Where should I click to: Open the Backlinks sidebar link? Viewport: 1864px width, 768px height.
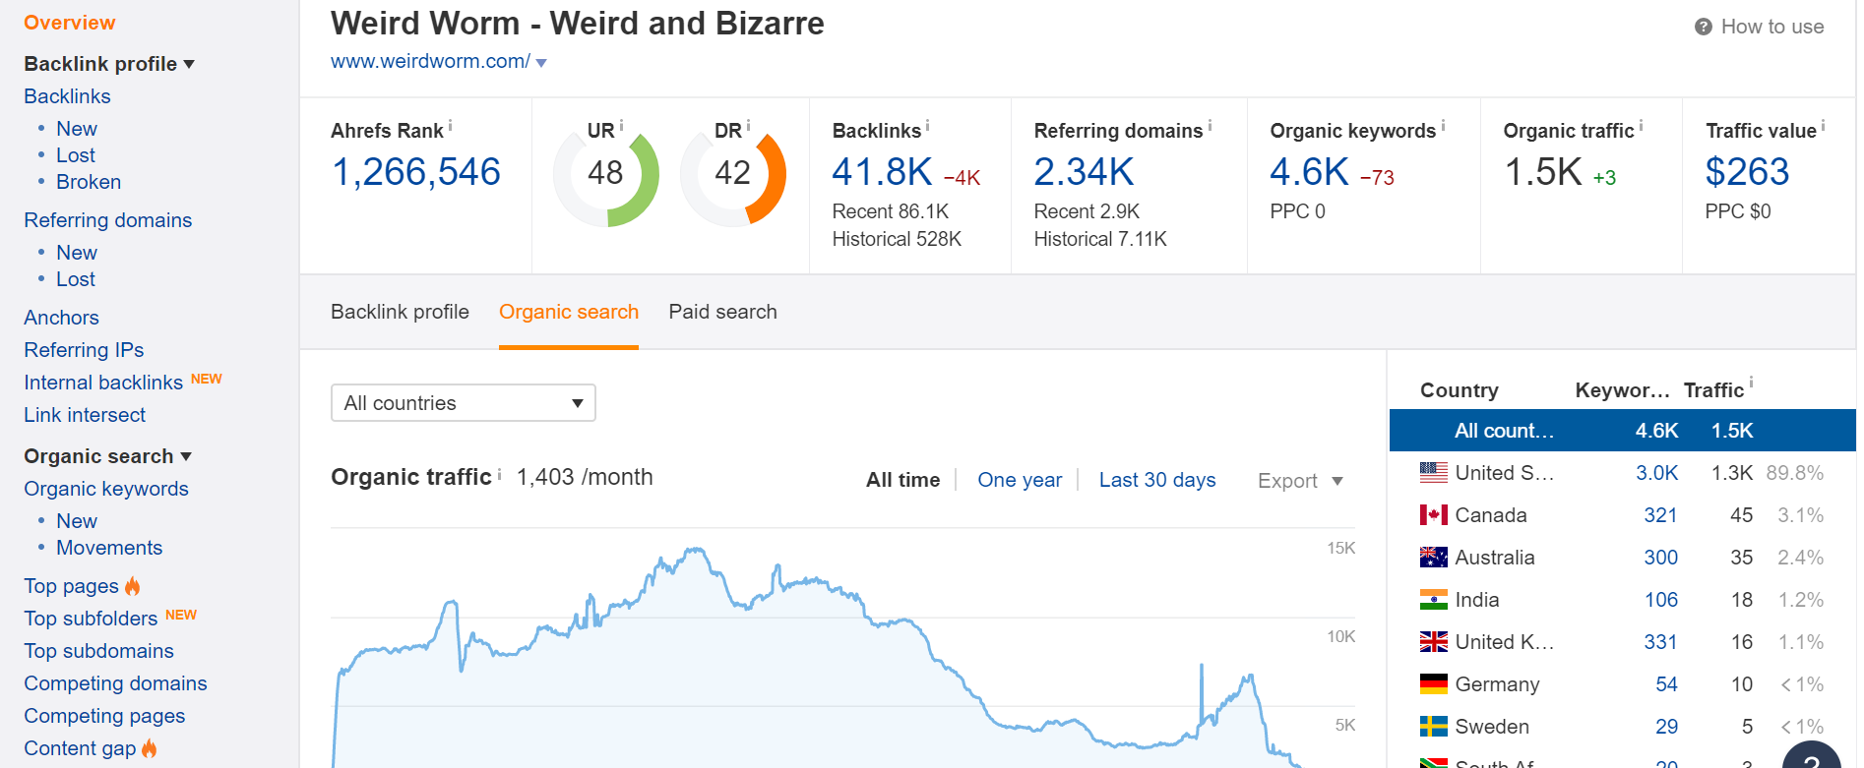pos(67,96)
